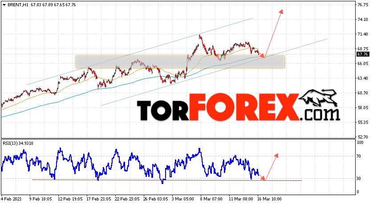Screen dimensions: 373x204
Task: Select the BRENT,H1 symbol label
Action: click(x=18, y=5)
